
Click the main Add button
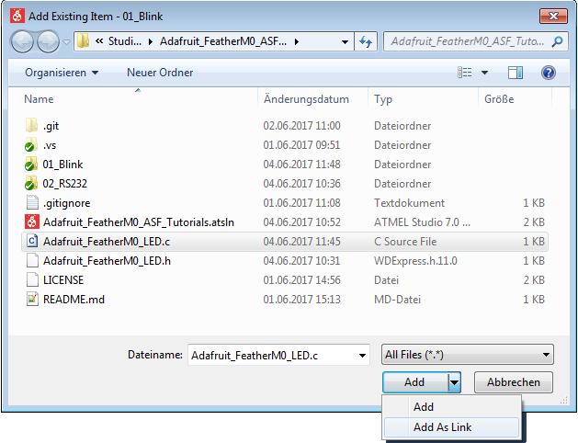415,382
